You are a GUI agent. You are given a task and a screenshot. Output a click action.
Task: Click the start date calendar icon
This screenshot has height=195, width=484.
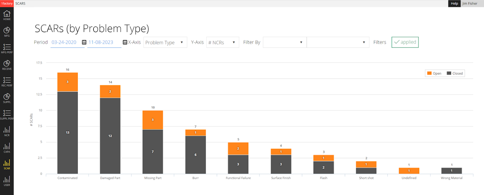coord(84,42)
